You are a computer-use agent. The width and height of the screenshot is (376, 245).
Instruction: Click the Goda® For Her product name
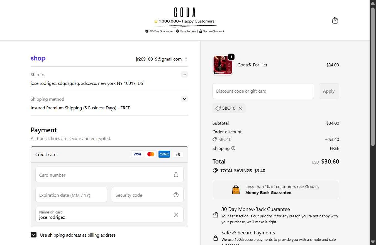252,65
